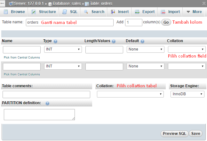Click the SQL tab icon
Image resolution: width=207 pixels, height=141 pixels.
[x=65, y=12]
